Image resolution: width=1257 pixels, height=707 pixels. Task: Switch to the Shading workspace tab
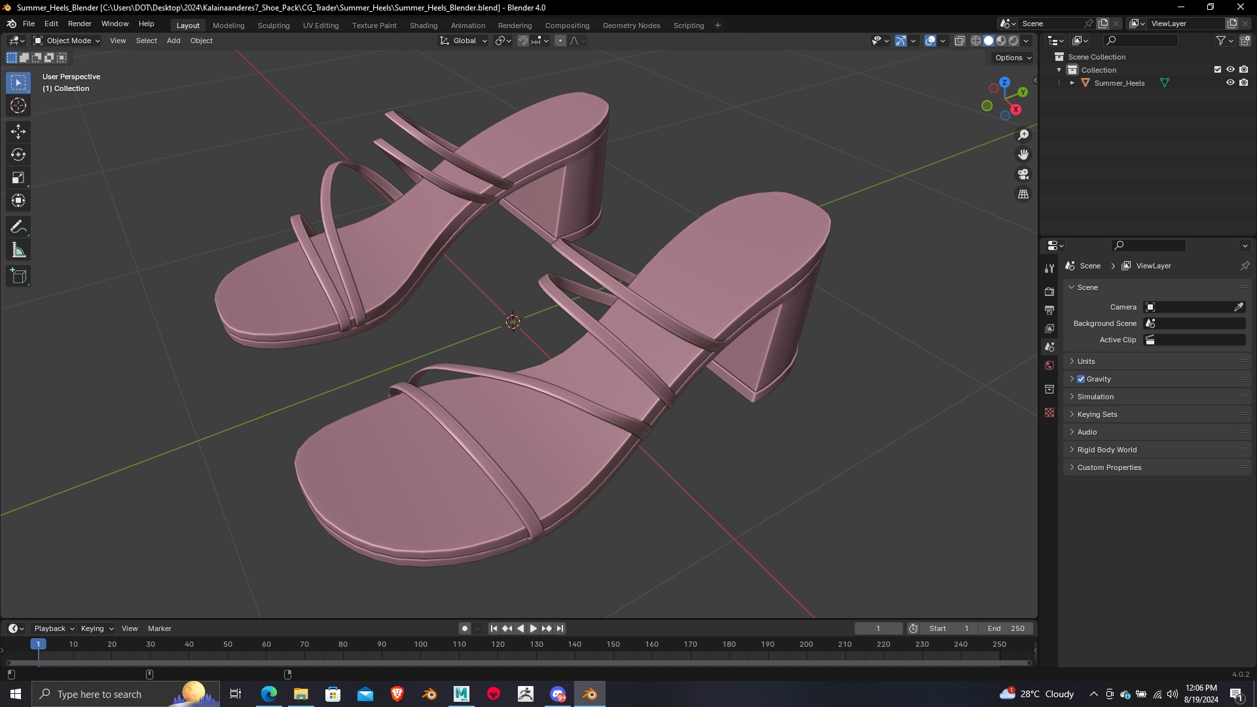click(x=424, y=26)
